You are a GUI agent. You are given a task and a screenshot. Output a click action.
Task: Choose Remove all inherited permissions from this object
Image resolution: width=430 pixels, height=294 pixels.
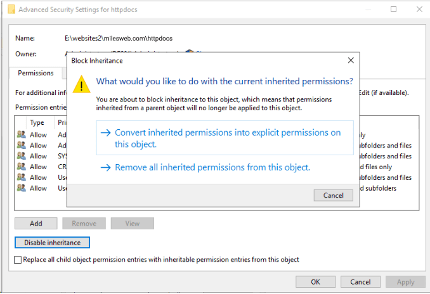pos(212,168)
